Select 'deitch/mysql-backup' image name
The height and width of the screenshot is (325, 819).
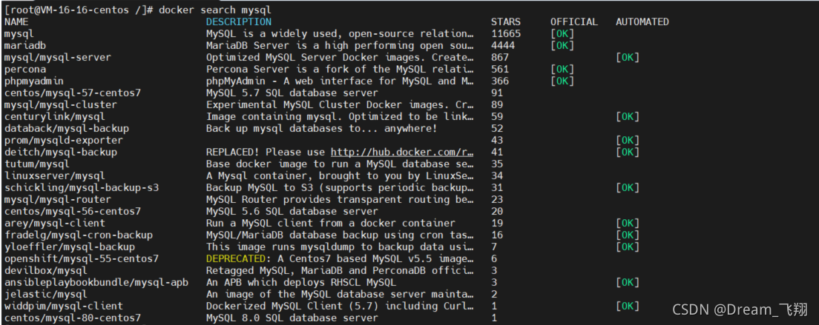click(x=60, y=152)
